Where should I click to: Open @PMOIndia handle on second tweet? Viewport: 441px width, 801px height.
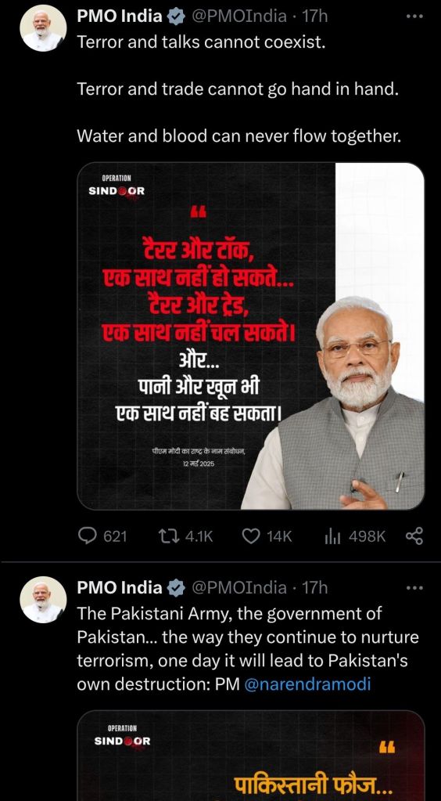pos(239,588)
